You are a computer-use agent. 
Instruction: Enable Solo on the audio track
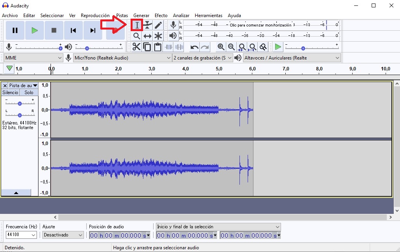(28, 93)
